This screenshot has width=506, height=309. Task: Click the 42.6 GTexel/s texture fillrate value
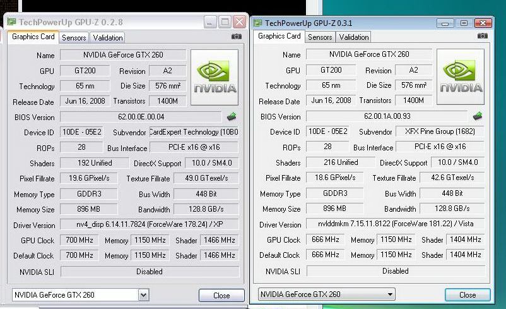pos(452,178)
